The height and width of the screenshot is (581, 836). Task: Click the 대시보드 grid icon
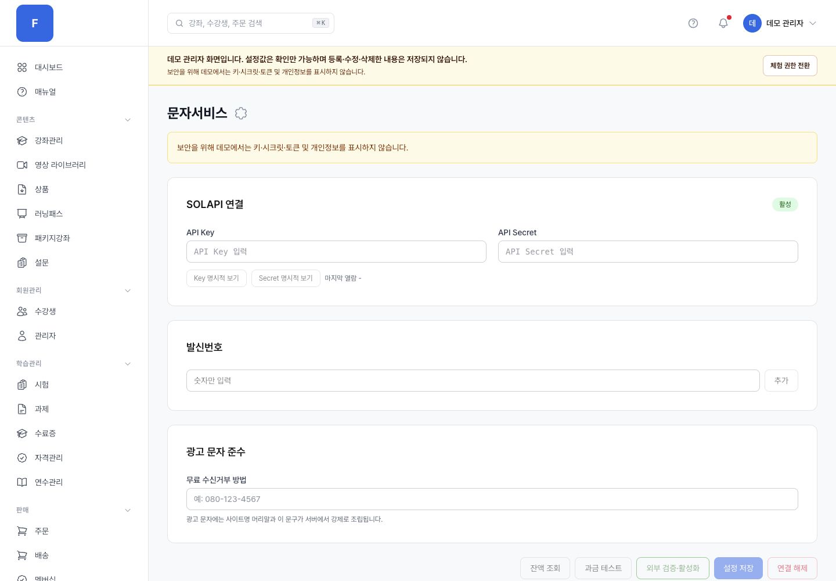(x=22, y=67)
